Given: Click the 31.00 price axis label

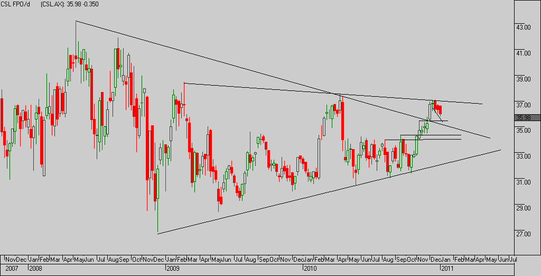Looking at the screenshot, I should pos(524,182).
